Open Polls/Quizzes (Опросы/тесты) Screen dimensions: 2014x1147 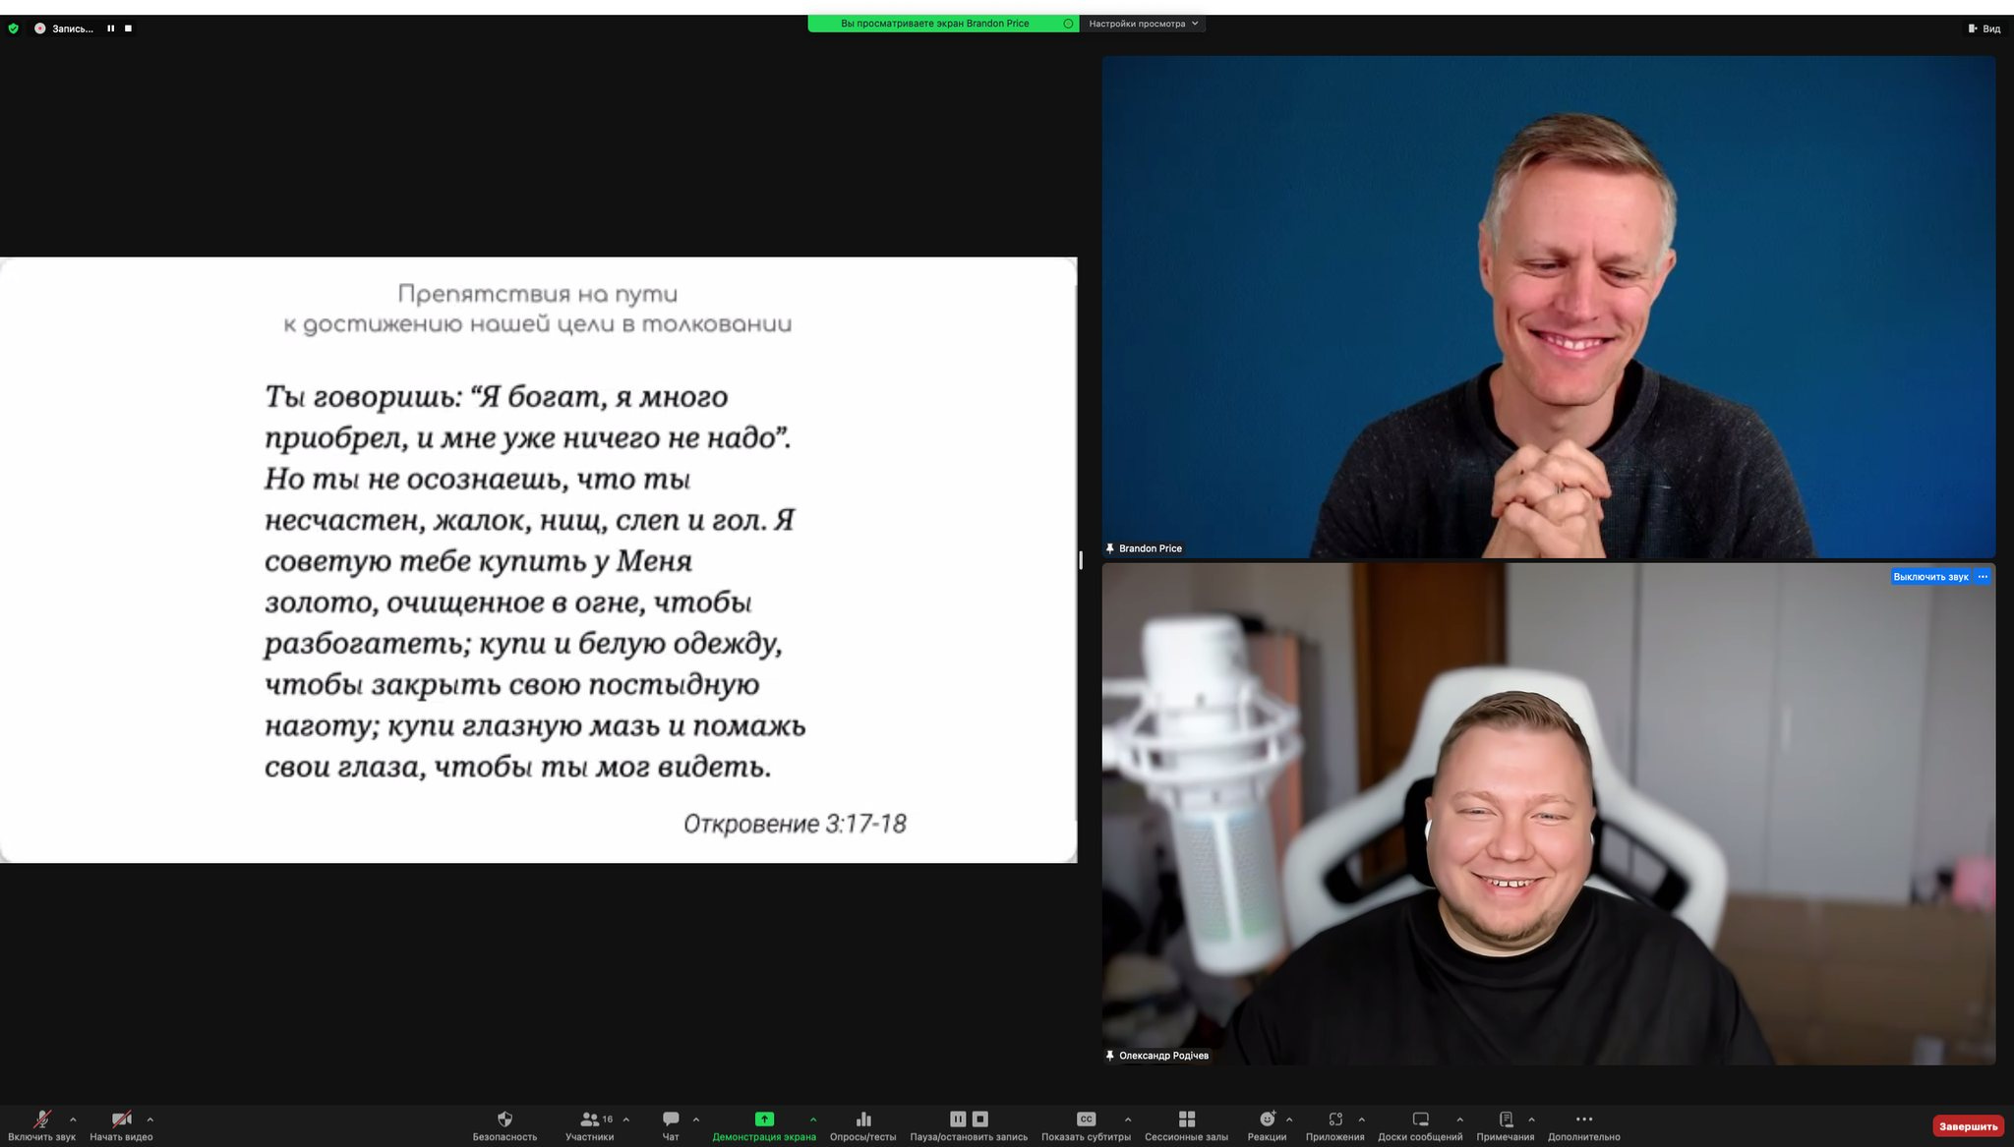863,1119
